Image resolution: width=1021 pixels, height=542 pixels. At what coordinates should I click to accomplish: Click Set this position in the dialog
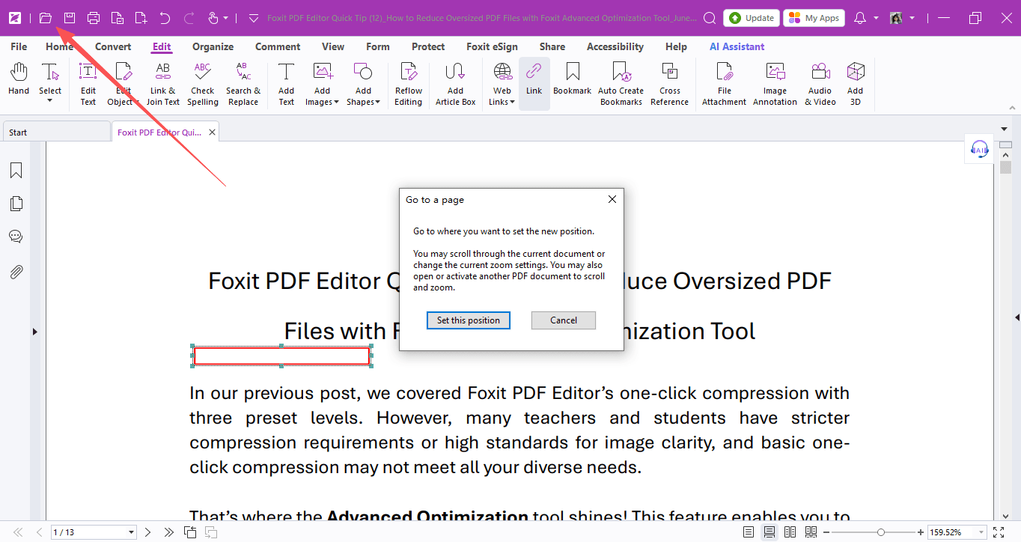tap(469, 320)
